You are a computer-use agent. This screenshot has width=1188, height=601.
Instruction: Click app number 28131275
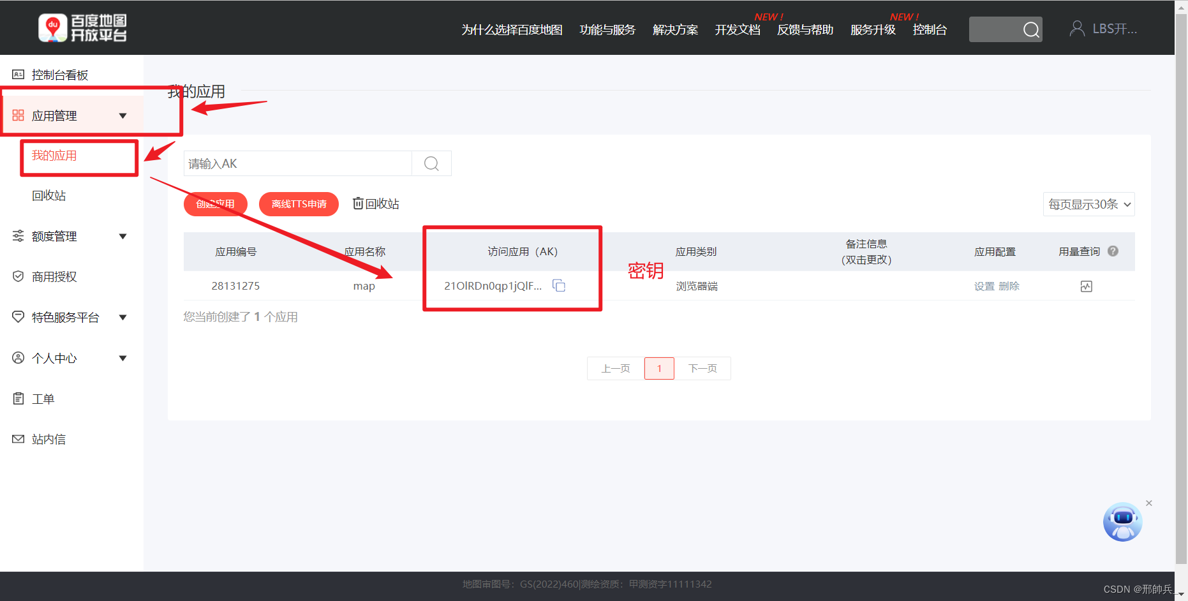click(235, 286)
